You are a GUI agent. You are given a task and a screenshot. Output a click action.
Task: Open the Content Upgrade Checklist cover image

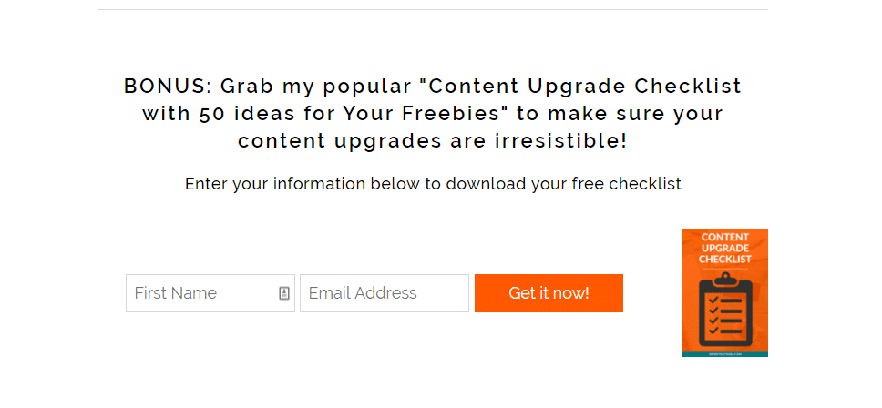pos(724,292)
